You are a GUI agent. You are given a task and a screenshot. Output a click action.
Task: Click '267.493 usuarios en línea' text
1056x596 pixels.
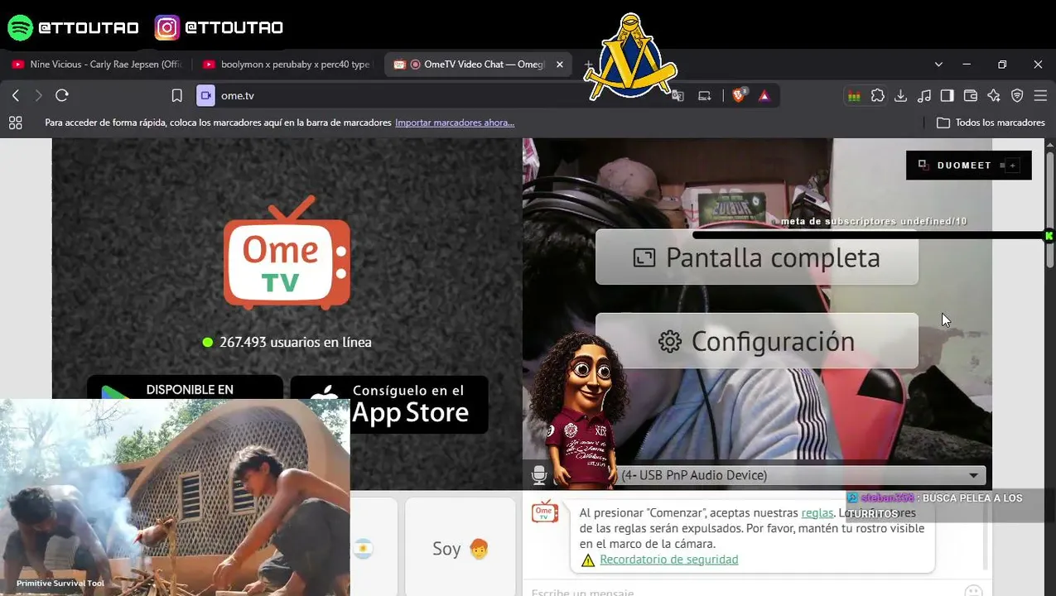click(296, 342)
